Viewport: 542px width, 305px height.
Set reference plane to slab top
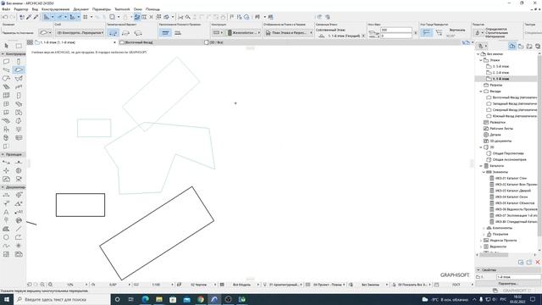[x=166, y=33]
